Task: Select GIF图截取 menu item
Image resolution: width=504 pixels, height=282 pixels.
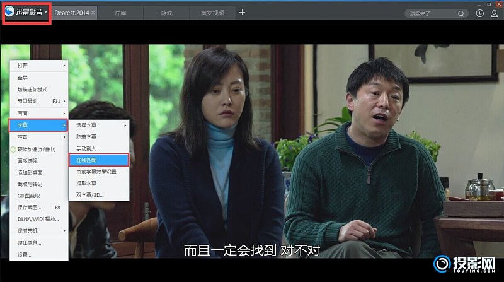Action: pos(39,196)
